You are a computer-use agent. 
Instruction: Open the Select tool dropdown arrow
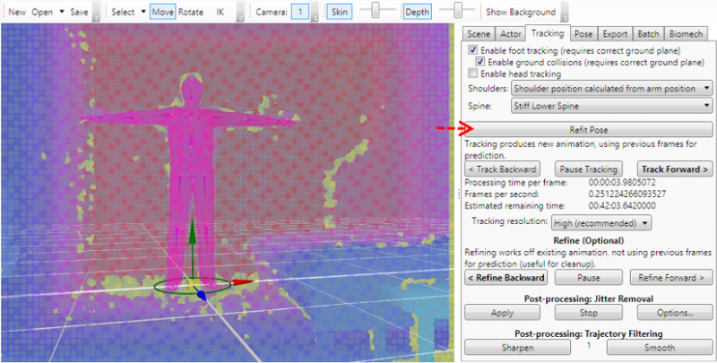click(x=143, y=12)
